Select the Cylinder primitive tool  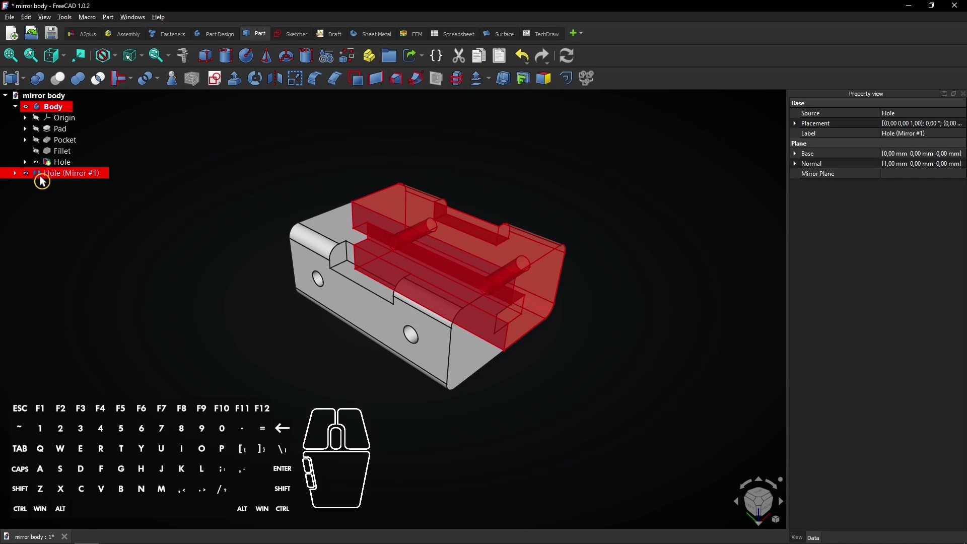point(225,55)
